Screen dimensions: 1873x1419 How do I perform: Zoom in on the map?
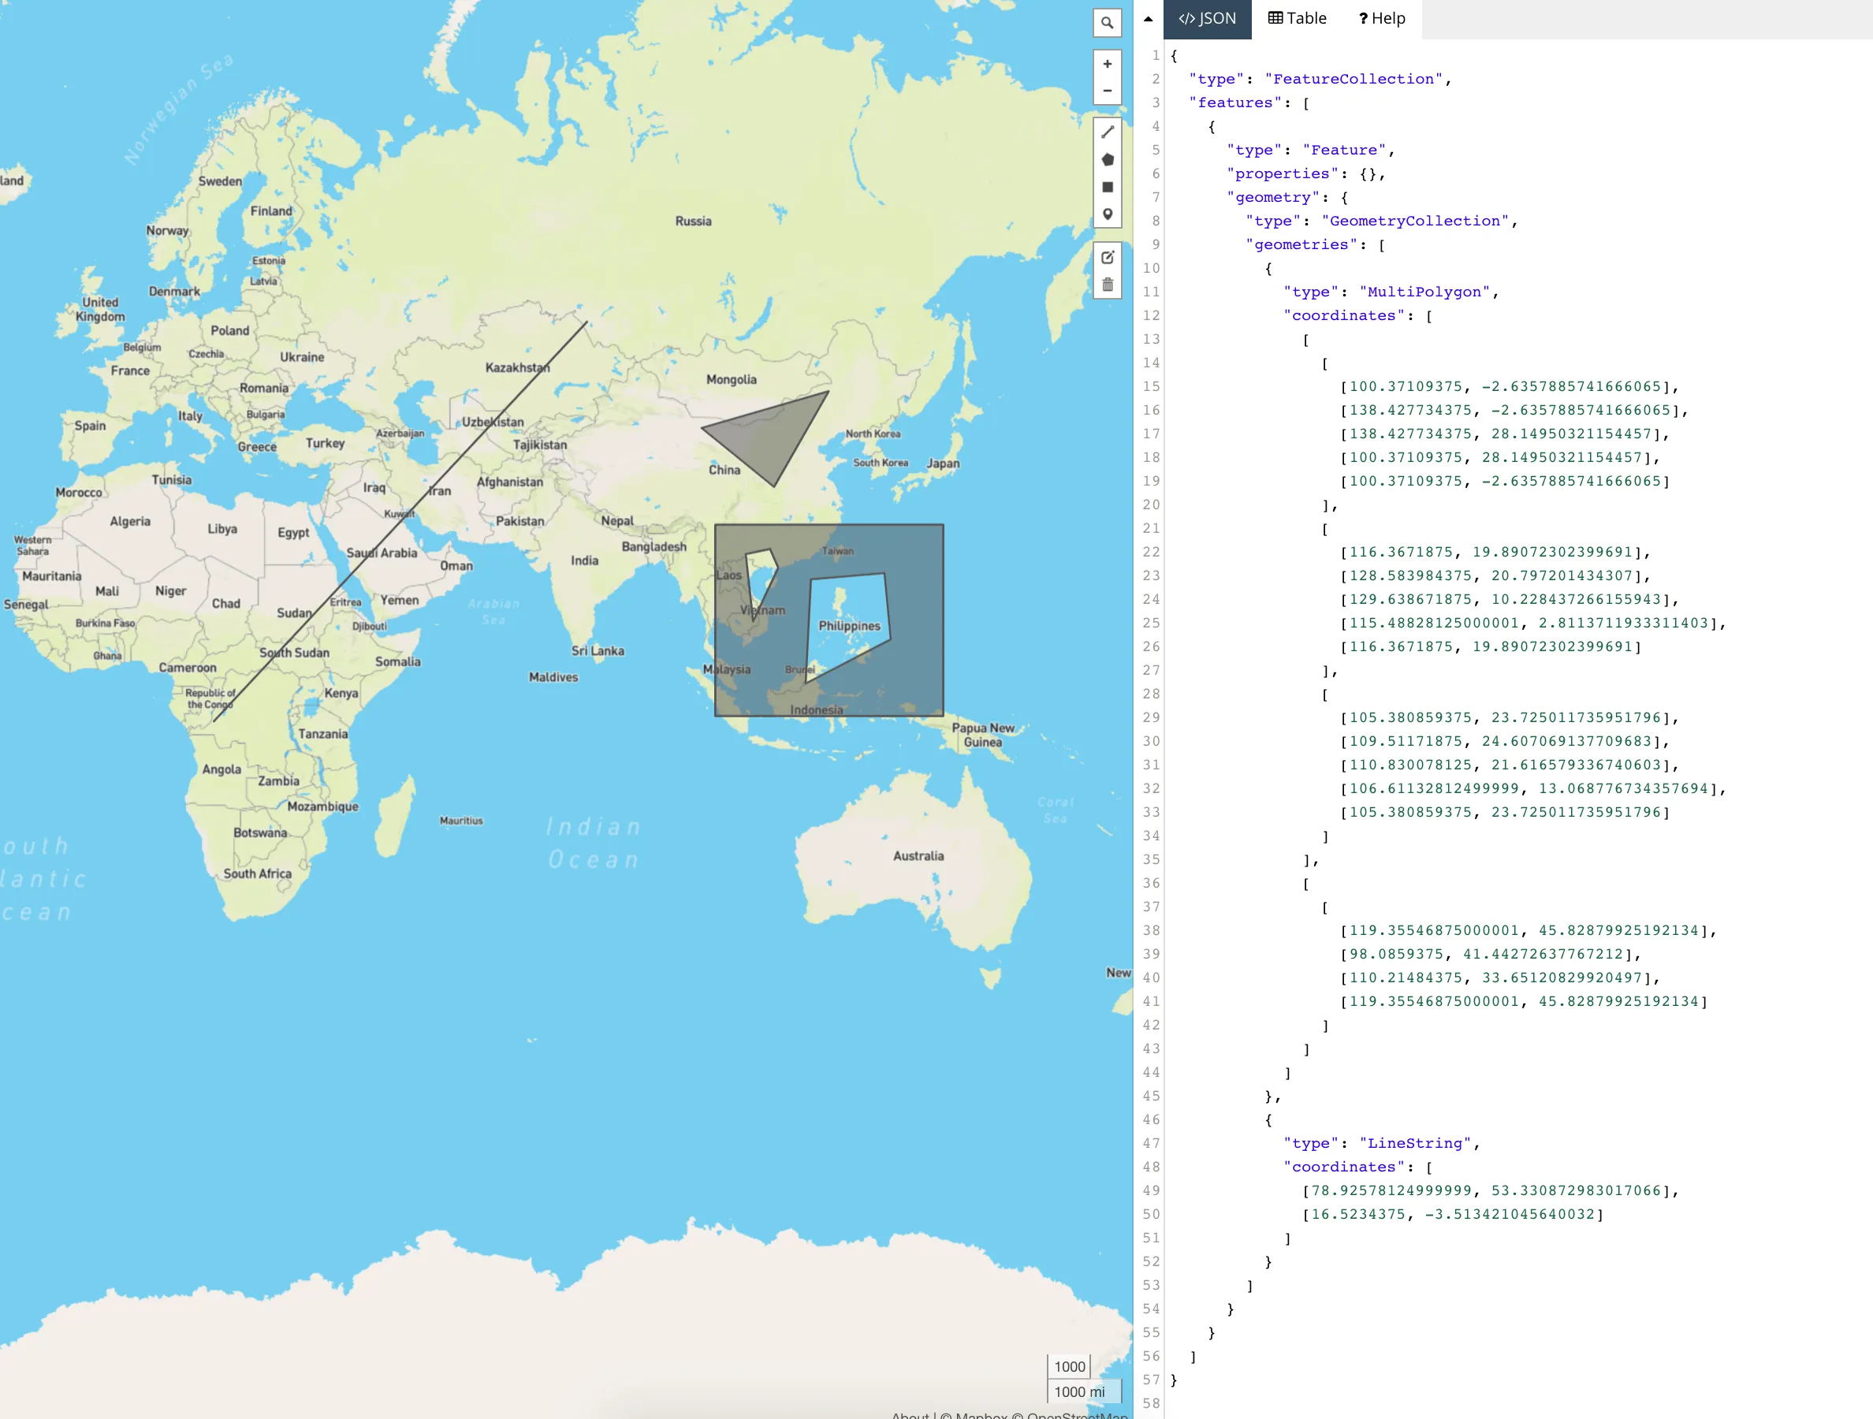tap(1107, 65)
